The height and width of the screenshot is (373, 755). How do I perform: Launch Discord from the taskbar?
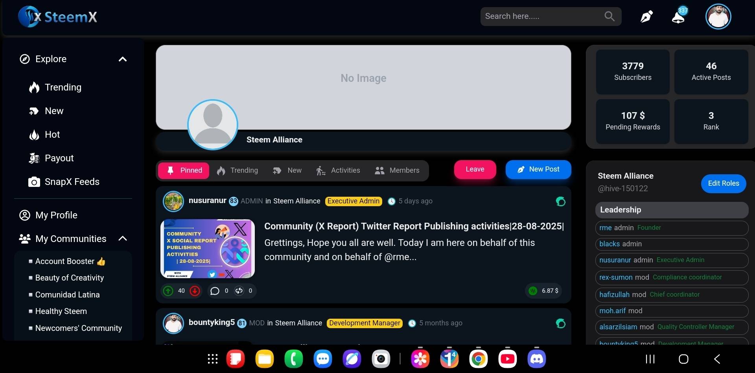537,359
